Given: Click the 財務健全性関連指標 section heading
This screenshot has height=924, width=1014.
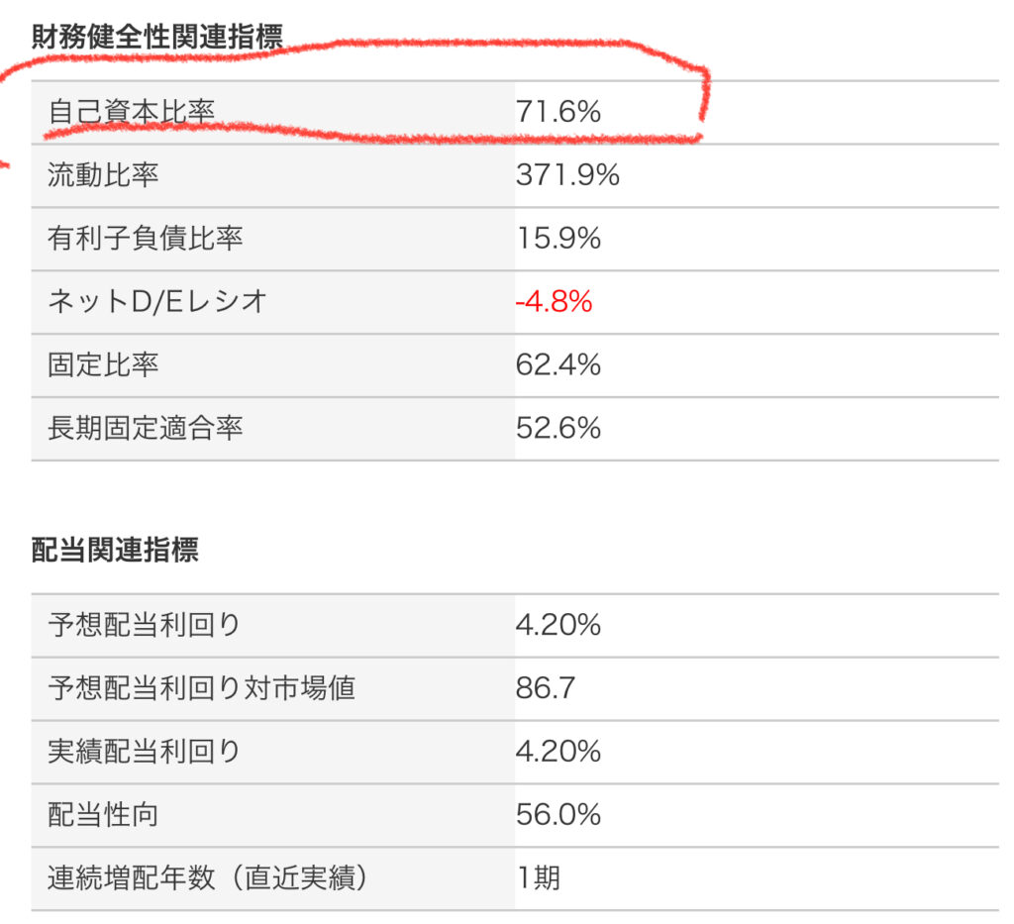Looking at the screenshot, I should tap(156, 38).
